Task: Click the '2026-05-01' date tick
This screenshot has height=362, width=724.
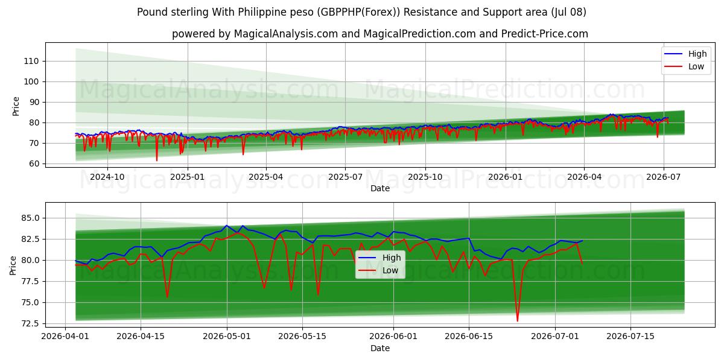Action: tap(227, 337)
